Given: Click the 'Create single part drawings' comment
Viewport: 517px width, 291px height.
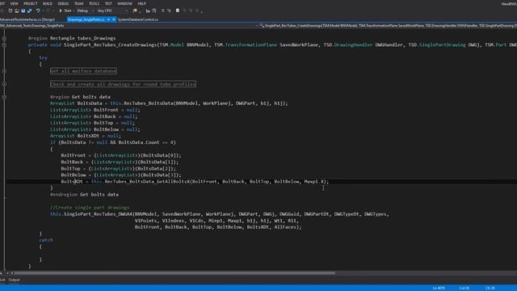Looking at the screenshot, I should pyautogui.click(x=90, y=208).
